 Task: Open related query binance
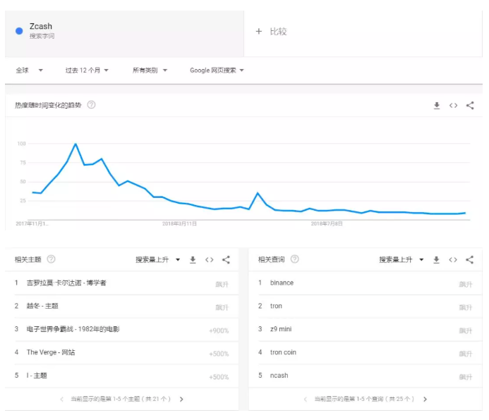coord(282,283)
